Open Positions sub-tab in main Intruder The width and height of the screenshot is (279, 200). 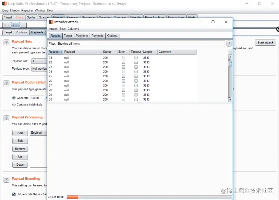tap(21, 32)
